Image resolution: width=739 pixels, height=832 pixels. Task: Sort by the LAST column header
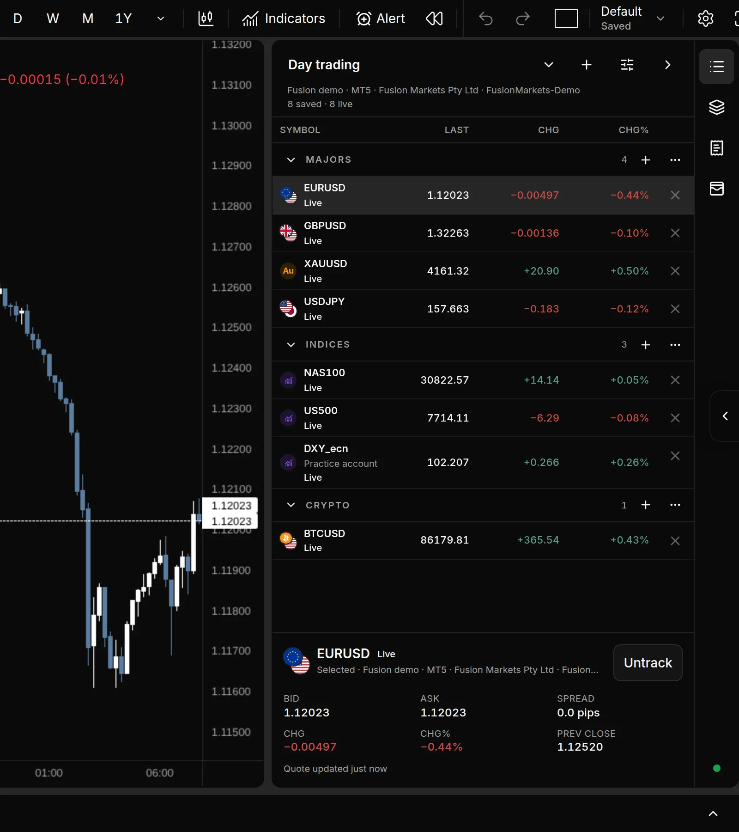tap(456, 130)
